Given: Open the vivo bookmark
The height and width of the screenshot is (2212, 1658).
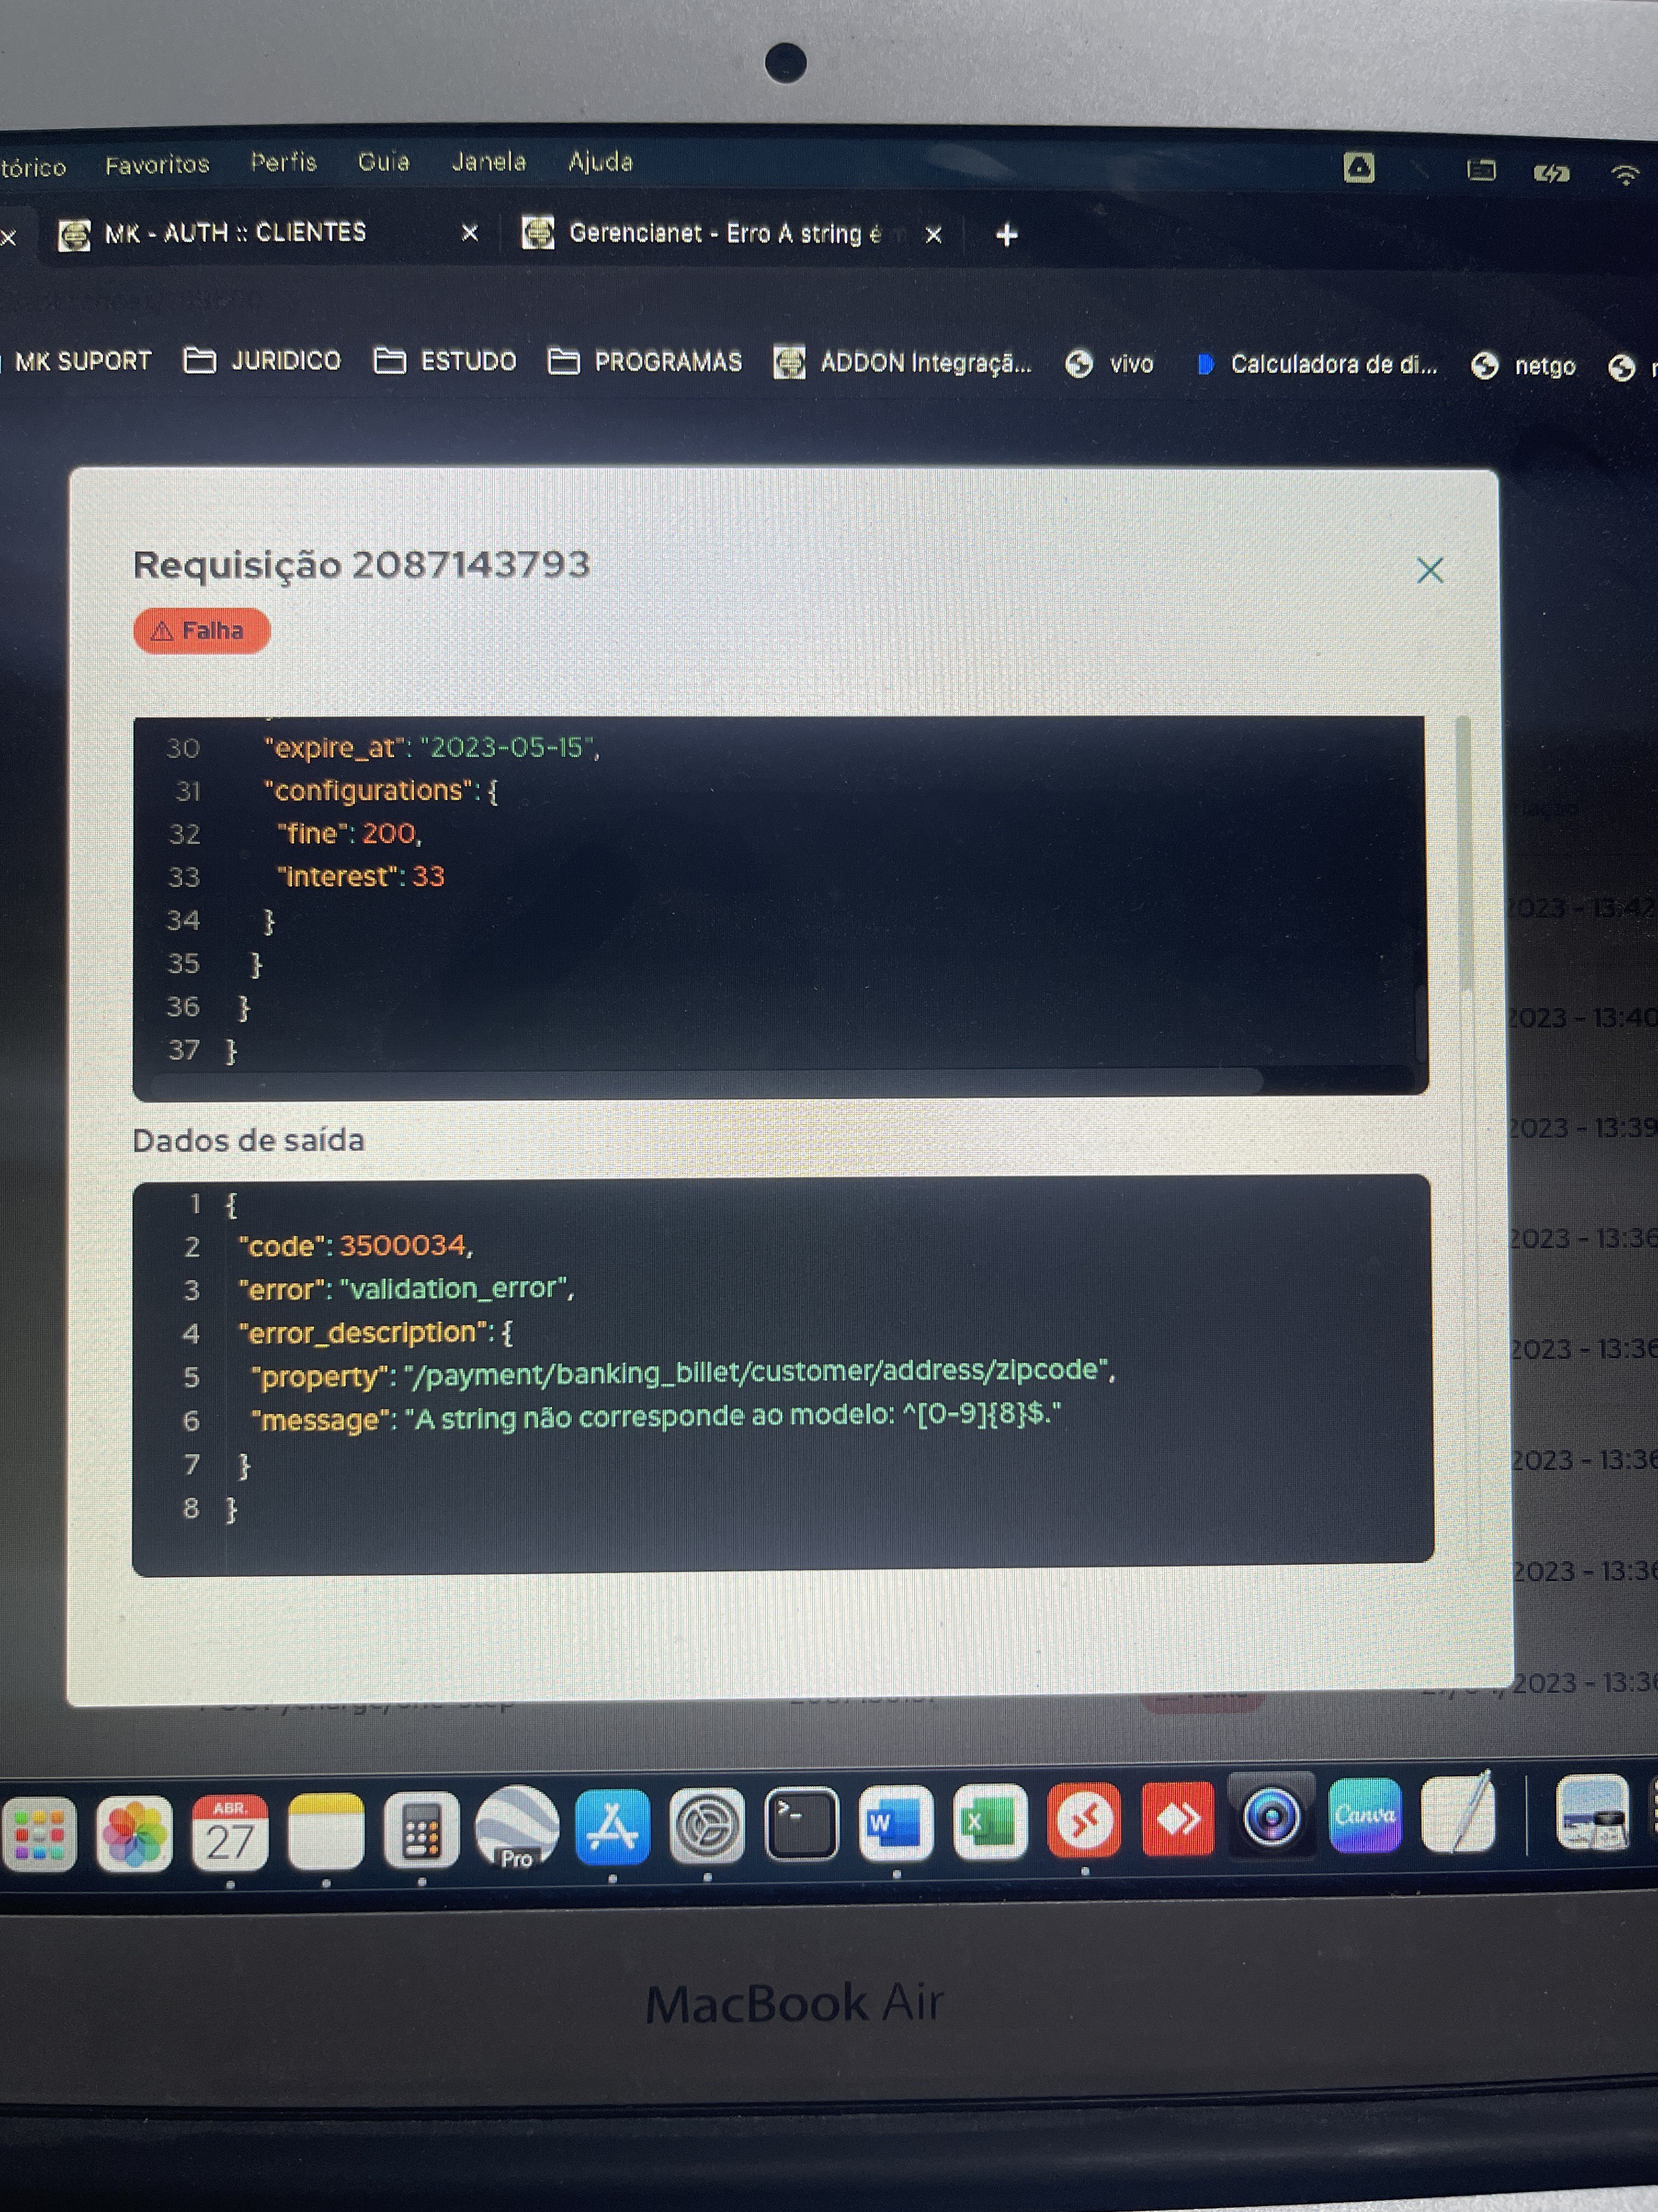Looking at the screenshot, I should point(1109,364).
